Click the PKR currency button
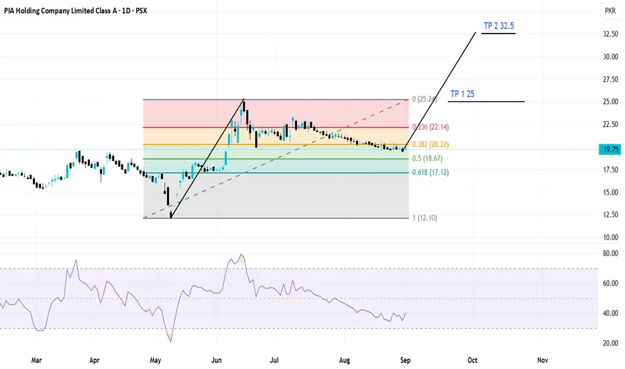The height and width of the screenshot is (369, 625). pos(610,11)
